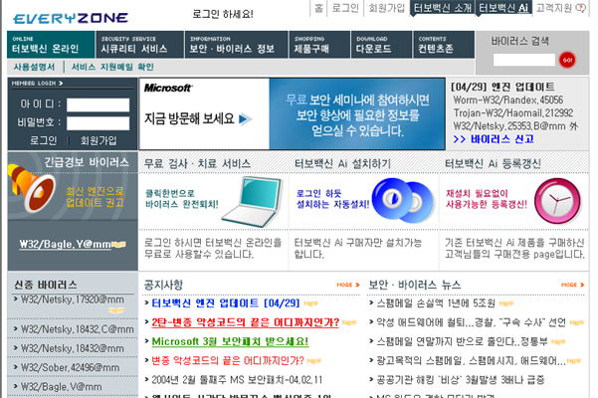598x398 pixels.
Task: Open W32/Sober.42496@mm virus entry
Action: 70,368
